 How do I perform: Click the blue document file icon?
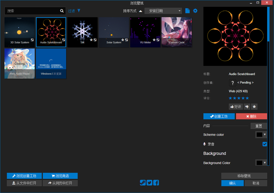click(187, 11)
